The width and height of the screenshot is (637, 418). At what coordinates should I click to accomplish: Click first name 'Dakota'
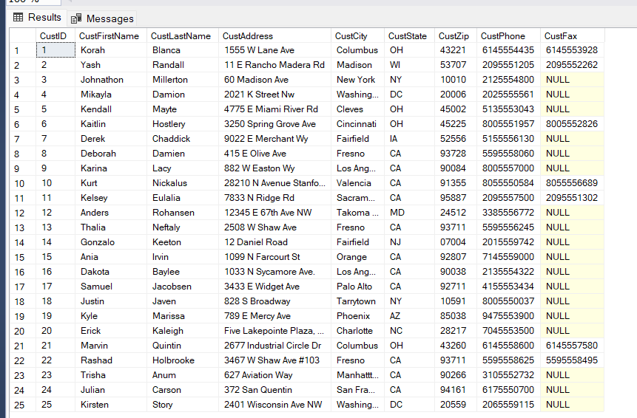pos(111,272)
